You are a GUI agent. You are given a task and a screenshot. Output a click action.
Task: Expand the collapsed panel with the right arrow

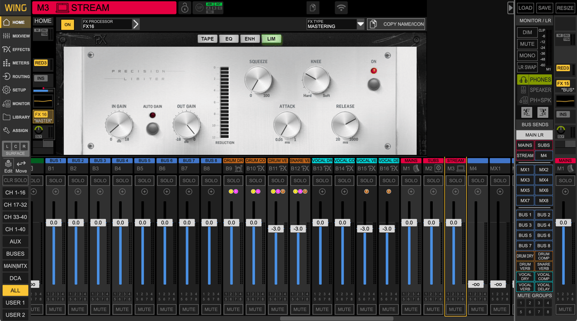(x=510, y=7)
